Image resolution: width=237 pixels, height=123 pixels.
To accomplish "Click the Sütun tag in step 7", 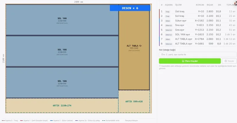I will pos(168,39).
